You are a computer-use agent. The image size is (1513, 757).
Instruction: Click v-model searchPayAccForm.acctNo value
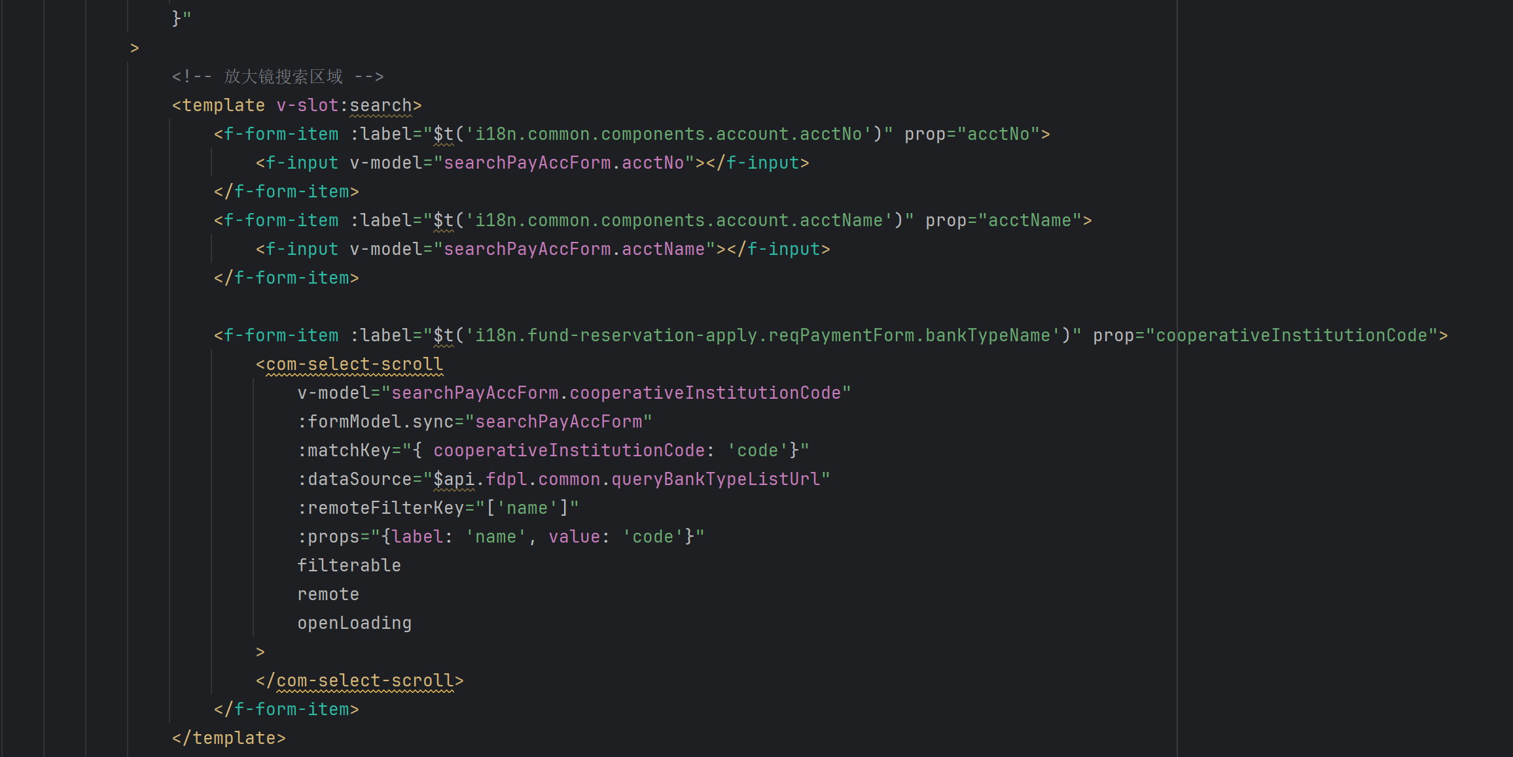coord(563,163)
